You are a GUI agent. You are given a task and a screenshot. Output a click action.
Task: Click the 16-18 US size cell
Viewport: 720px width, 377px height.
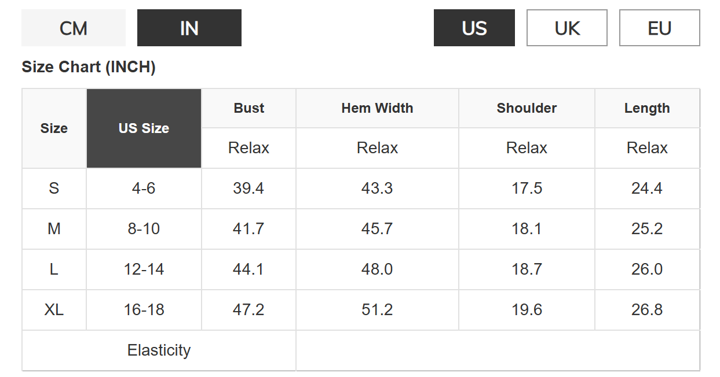point(144,310)
